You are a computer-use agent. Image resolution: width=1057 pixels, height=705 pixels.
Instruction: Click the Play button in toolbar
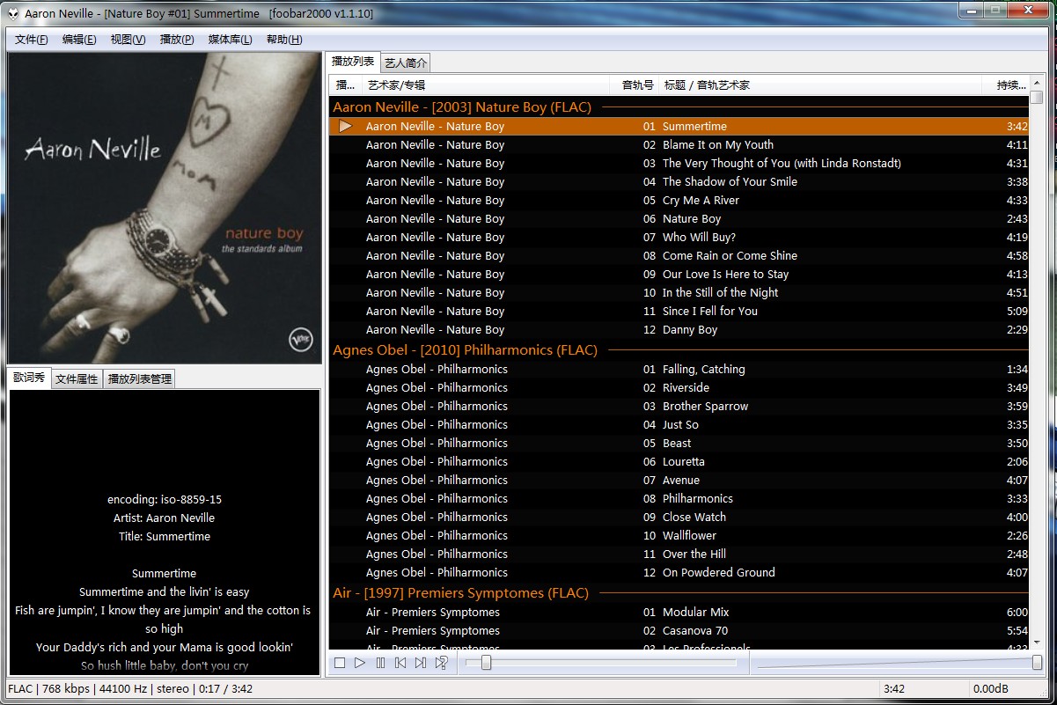pyautogui.click(x=360, y=663)
